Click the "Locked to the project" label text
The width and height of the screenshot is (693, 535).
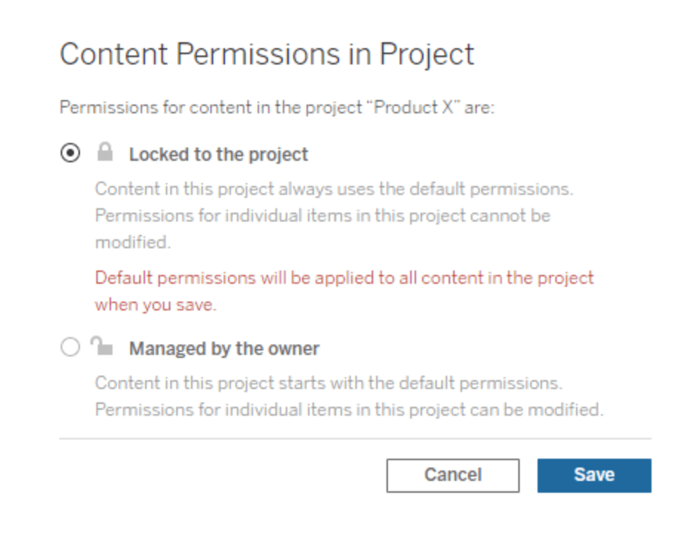218,155
